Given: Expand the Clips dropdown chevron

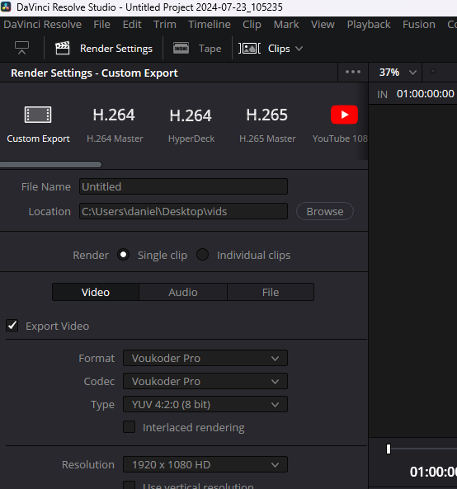Looking at the screenshot, I should (x=299, y=49).
